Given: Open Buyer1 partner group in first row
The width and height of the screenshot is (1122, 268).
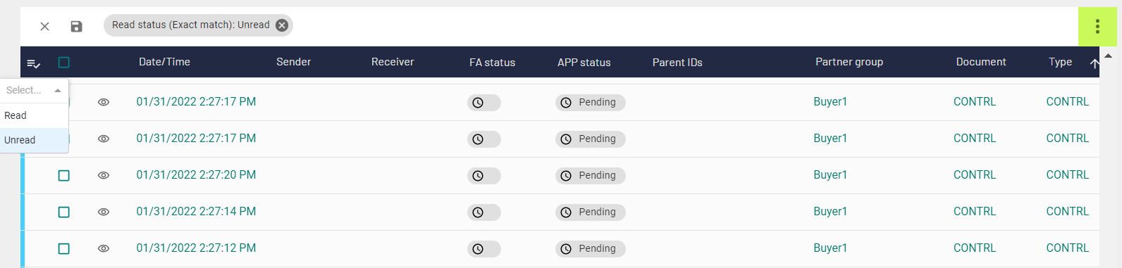Looking at the screenshot, I should (830, 101).
